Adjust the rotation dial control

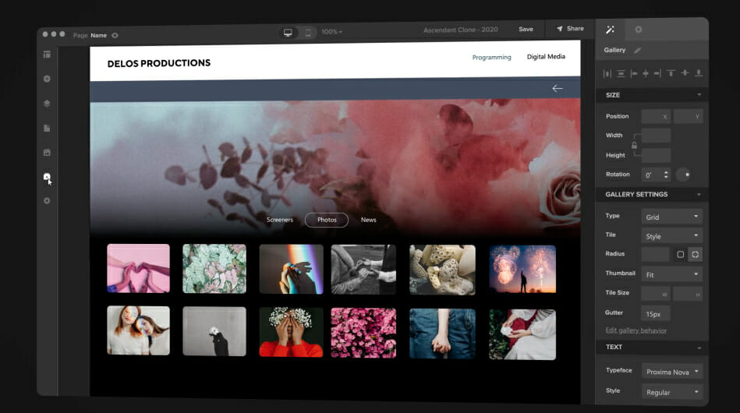tap(683, 175)
